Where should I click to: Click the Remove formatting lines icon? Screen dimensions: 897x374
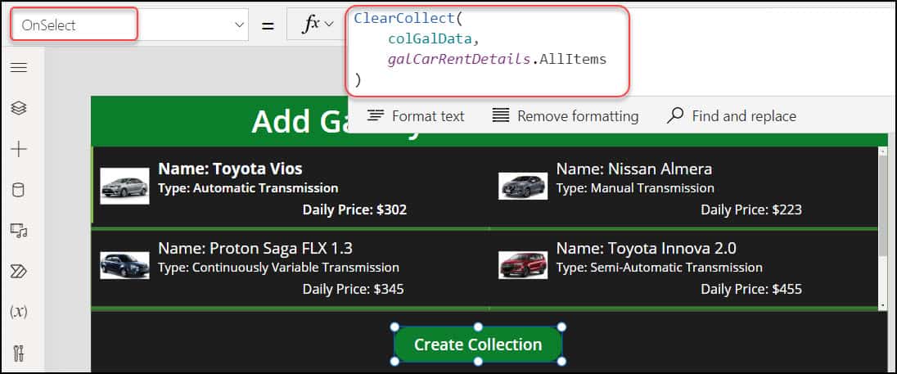pyautogui.click(x=501, y=115)
